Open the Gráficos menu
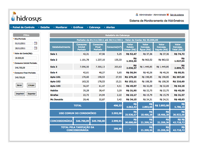198x151 pixels. 78,27
